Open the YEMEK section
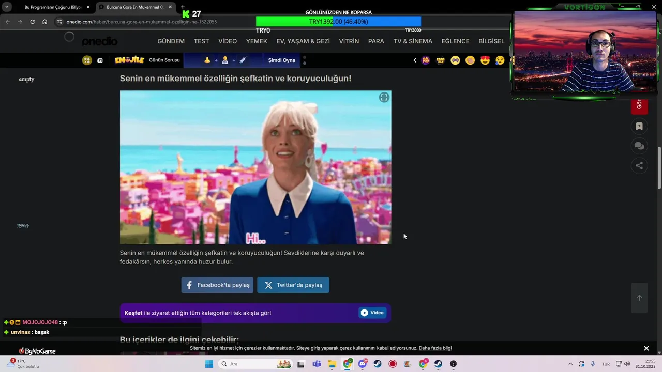This screenshot has height=372, width=662. coord(257,41)
